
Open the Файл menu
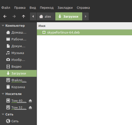point(6,8)
